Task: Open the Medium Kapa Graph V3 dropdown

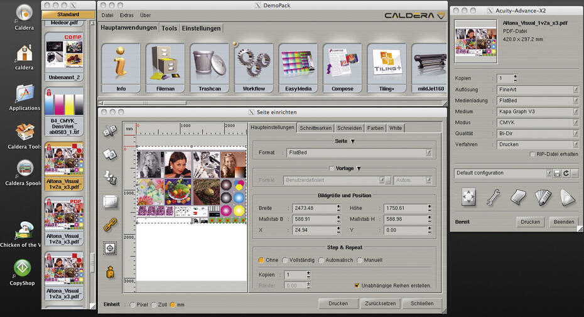Action: coord(538,111)
